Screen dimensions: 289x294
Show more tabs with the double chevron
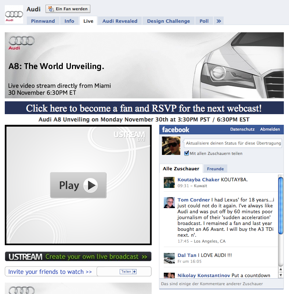tap(218, 21)
